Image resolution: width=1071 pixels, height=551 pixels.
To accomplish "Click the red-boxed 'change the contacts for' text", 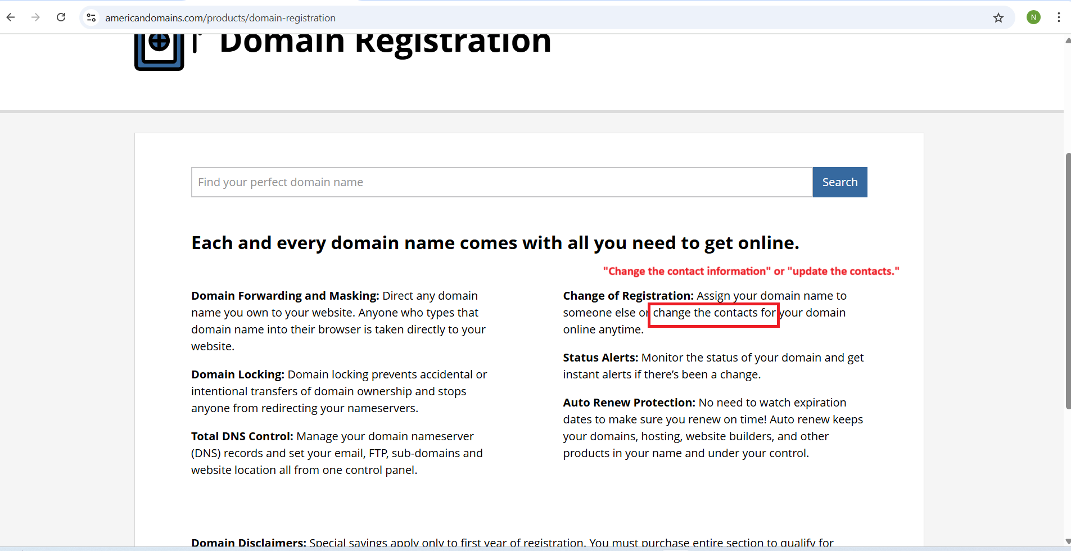I will click(713, 313).
